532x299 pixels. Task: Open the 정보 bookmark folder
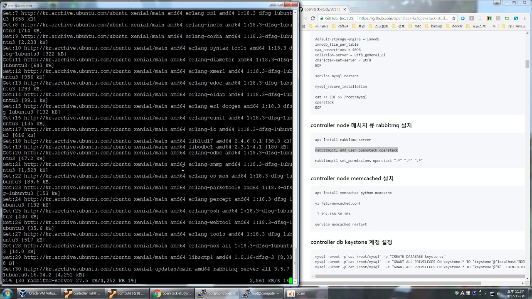click(x=398, y=26)
